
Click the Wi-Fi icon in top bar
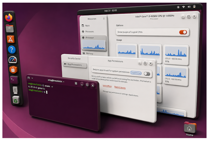pyautogui.click(x=183, y=7)
